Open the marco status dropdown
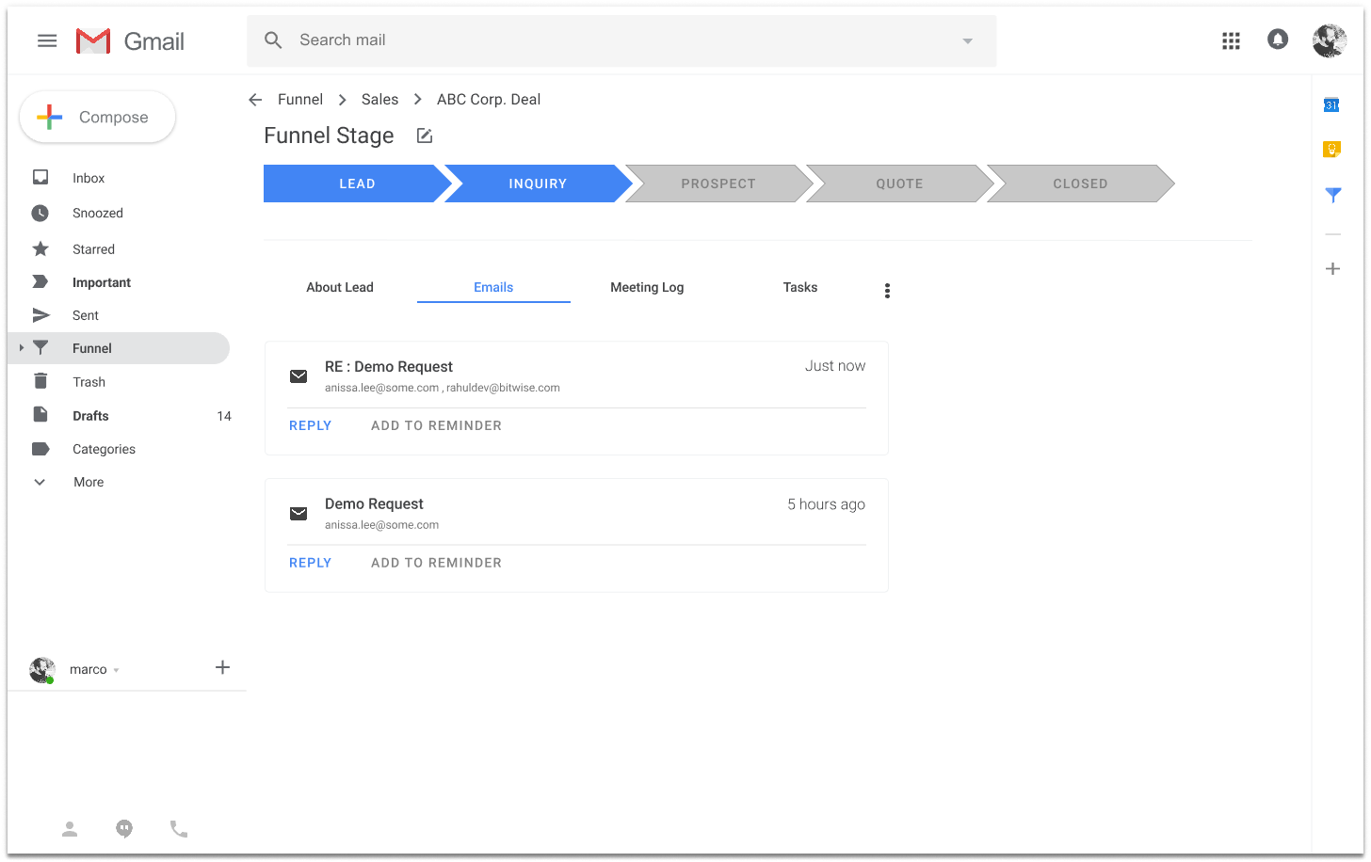Screen dimensions: 1371x862 pyautogui.click(x=116, y=670)
